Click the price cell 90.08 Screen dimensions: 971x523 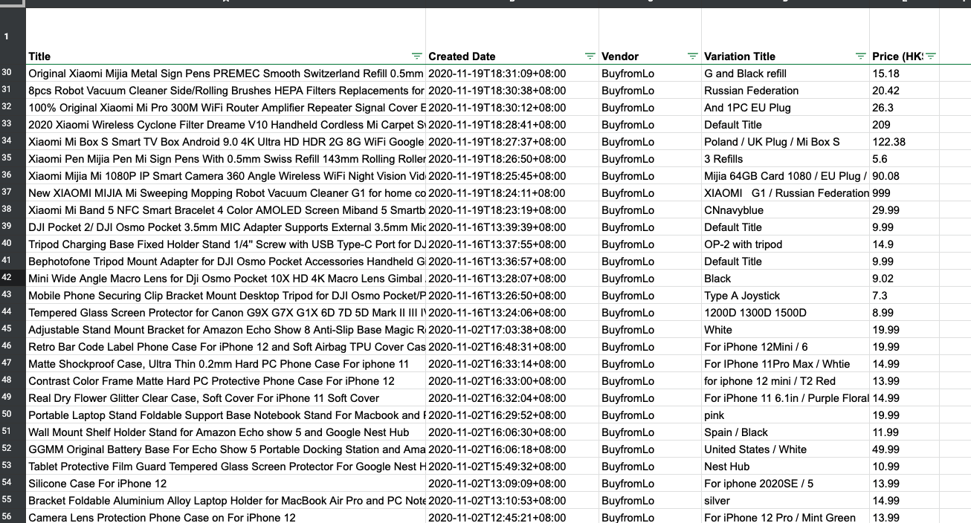(x=904, y=176)
